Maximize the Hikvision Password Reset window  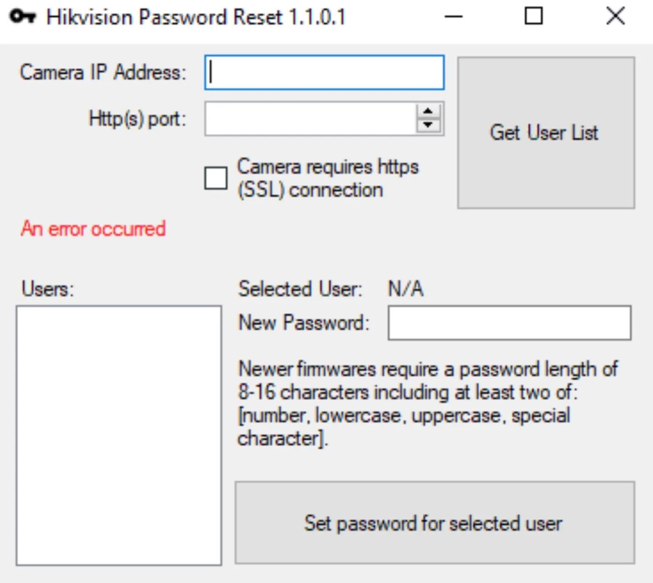tap(534, 17)
